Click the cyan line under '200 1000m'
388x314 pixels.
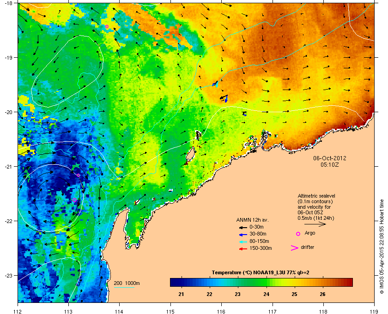coord(124,287)
